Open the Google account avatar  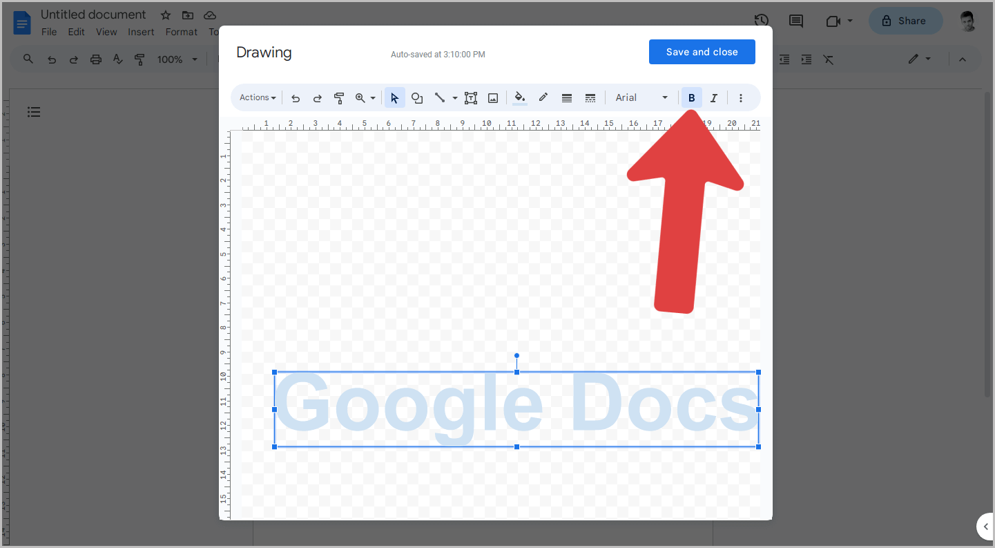tap(968, 21)
